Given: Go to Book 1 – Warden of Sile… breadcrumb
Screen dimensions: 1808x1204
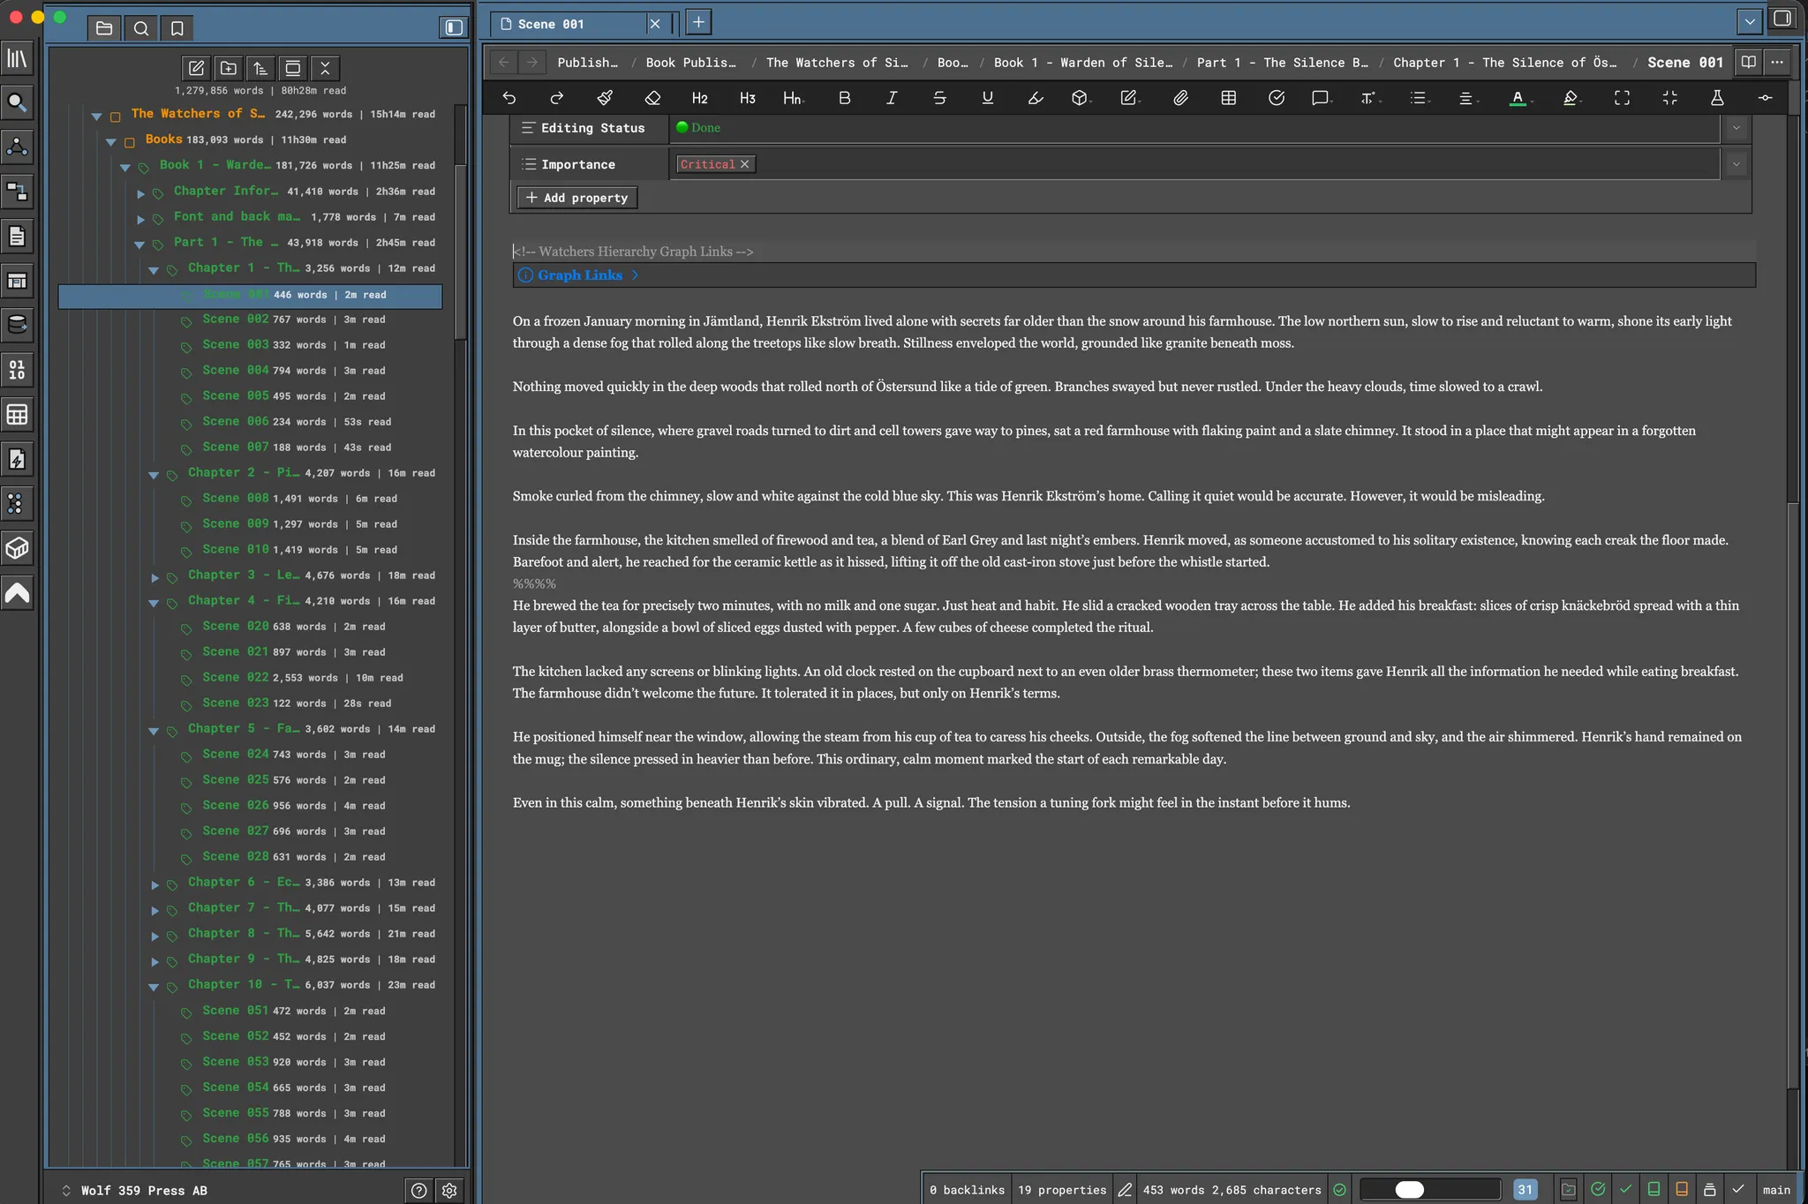Looking at the screenshot, I should click(1083, 63).
